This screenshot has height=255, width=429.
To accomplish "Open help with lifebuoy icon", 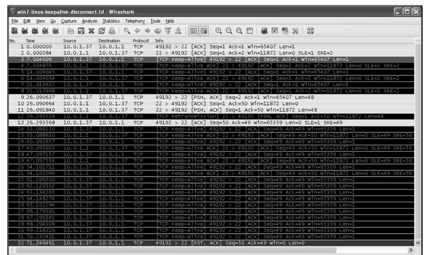I will point(310,31).
